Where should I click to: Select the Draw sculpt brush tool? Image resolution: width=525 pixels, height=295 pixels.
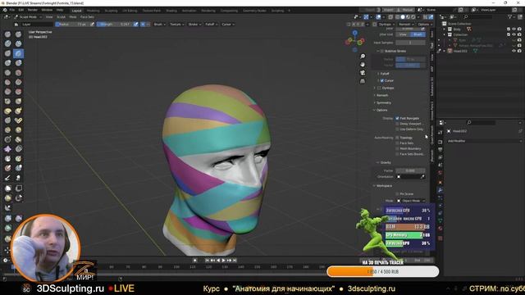pos(7,34)
